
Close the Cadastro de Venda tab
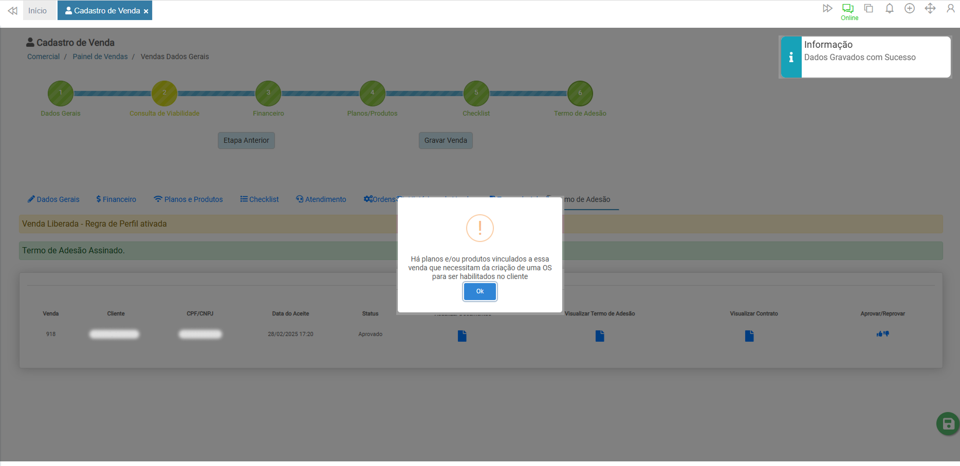[146, 11]
